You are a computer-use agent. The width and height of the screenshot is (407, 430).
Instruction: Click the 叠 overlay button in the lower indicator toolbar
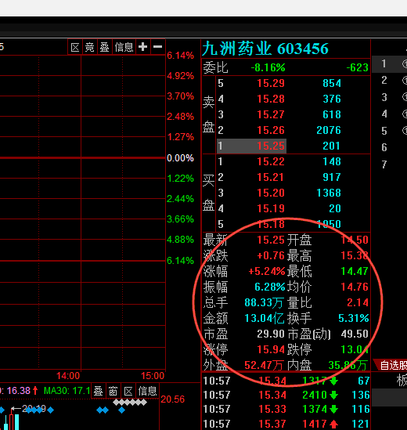pyautogui.click(x=98, y=391)
